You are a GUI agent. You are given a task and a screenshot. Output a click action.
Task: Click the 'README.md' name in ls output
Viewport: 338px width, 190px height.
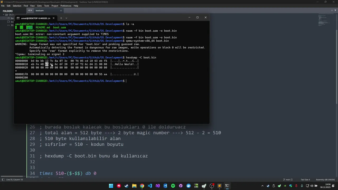pyautogui.click(x=43, y=27)
